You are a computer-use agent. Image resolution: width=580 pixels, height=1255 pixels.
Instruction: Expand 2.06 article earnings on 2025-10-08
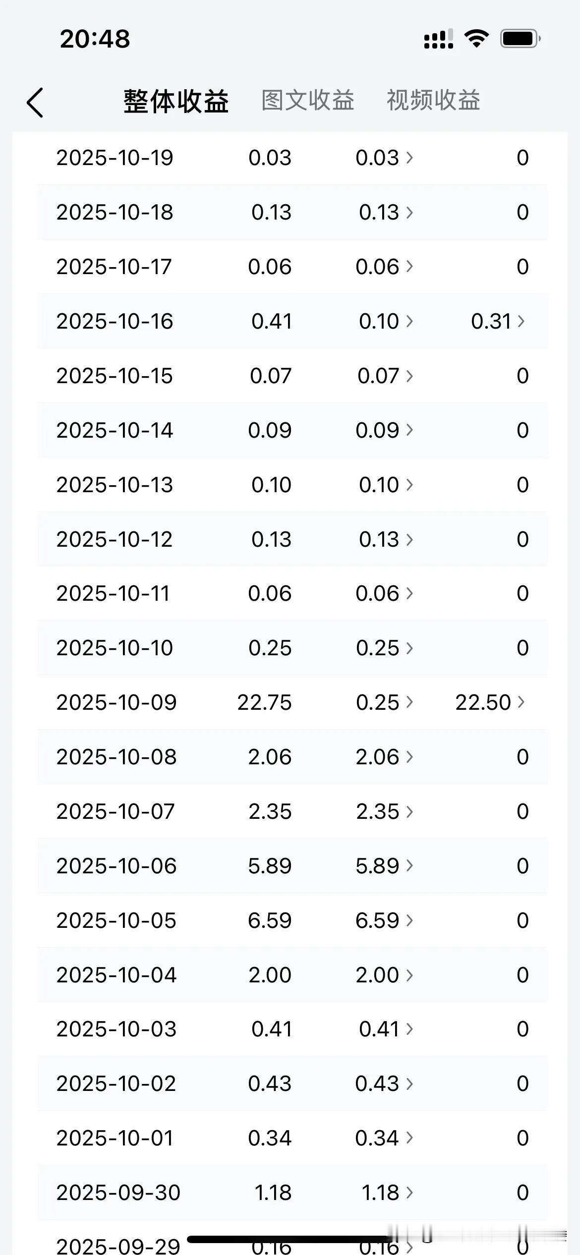(384, 757)
